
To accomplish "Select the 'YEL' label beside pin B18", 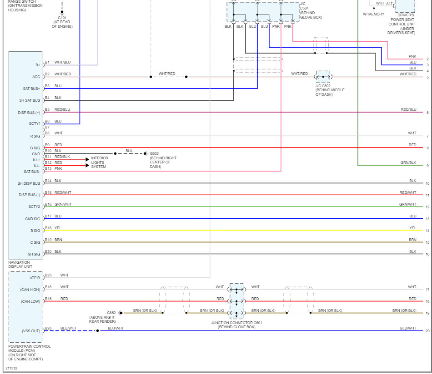I will 58,228.
